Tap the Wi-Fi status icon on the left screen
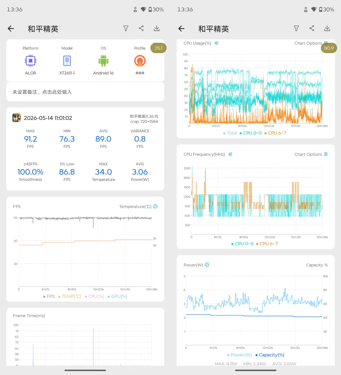 click(x=143, y=9)
